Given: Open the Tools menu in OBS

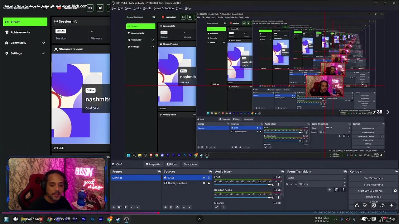Looking at the screenshot, I should [x=179, y=8].
